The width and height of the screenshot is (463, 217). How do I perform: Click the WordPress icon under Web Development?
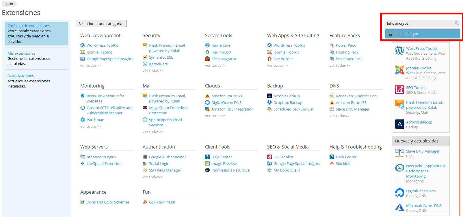pos(83,45)
